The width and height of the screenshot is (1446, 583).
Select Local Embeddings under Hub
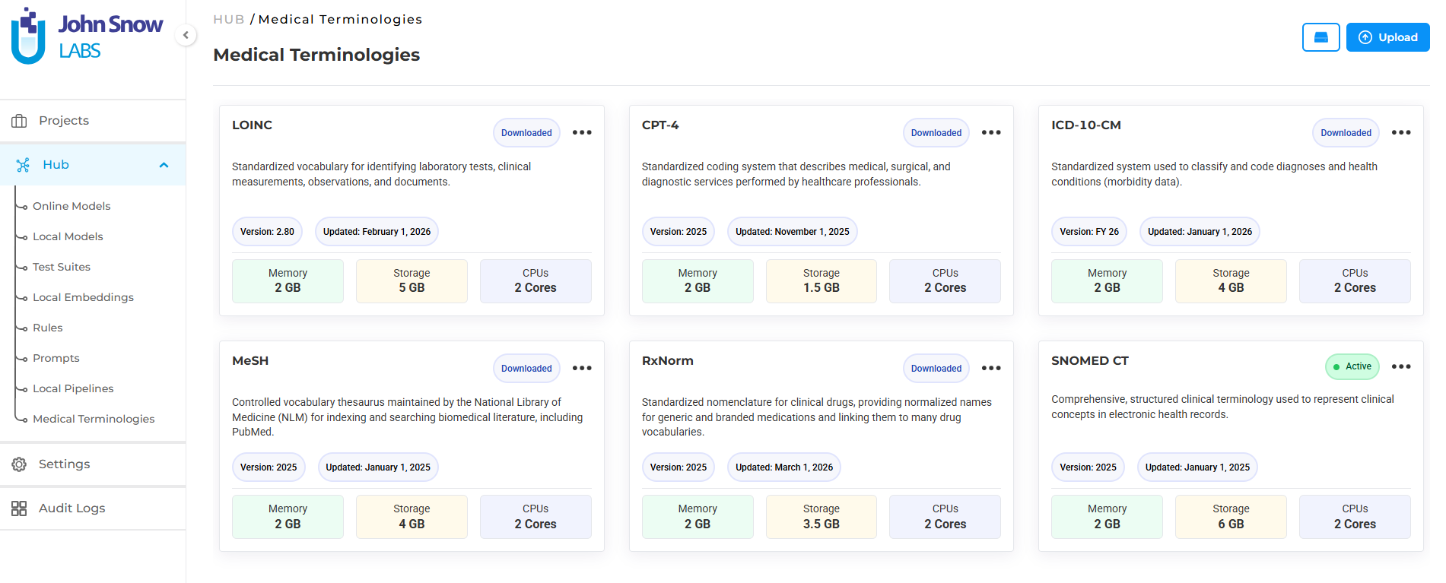tap(83, 297)
